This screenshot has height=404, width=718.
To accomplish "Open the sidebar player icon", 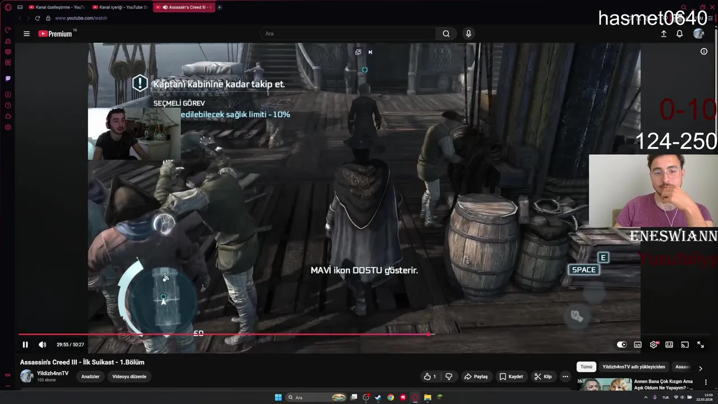I will [x=8, y=95].
